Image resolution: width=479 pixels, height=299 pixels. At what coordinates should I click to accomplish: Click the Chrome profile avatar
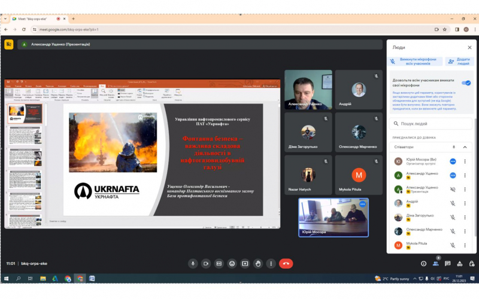466,29
